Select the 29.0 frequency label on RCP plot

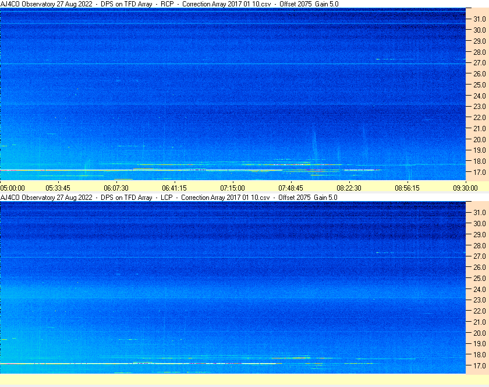480,41
